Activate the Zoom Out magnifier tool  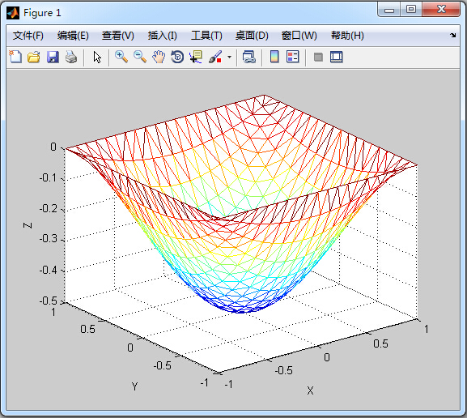(x=140, y=57)
